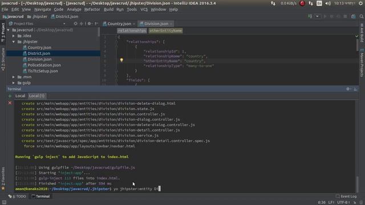Open the Project Structure icon in toolbar
This screenshot has height=205, width=365.
click(354, 17)
